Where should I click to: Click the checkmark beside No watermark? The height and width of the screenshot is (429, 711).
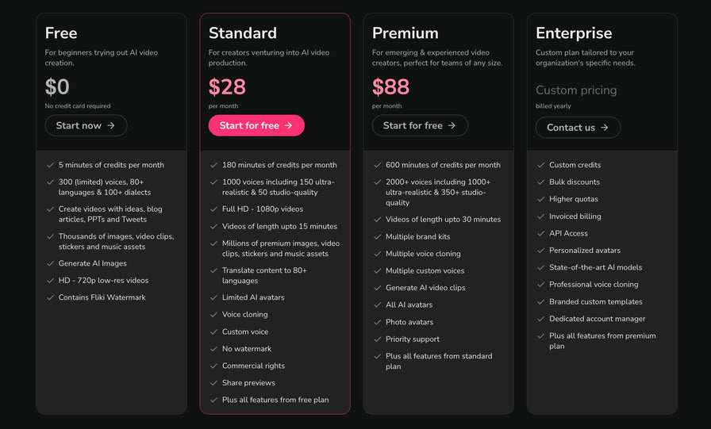coord(213,349)
